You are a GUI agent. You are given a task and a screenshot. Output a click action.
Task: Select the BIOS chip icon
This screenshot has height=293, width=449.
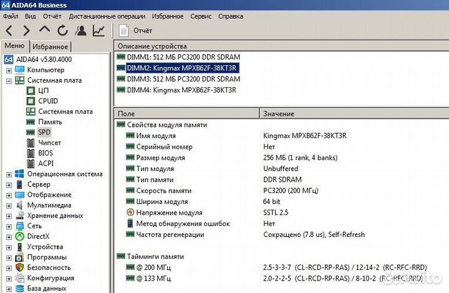pyautogui.click(x=31, y=153)
